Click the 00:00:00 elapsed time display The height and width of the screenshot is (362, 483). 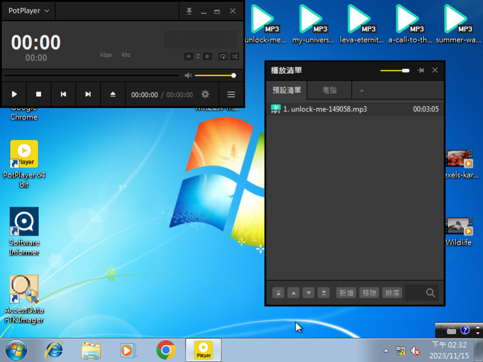tap(144, 95)
